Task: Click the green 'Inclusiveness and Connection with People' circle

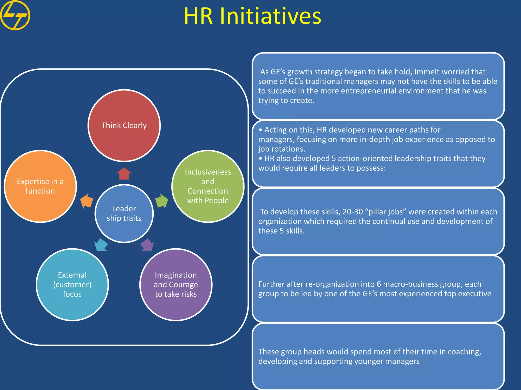Action: point(208,186)
